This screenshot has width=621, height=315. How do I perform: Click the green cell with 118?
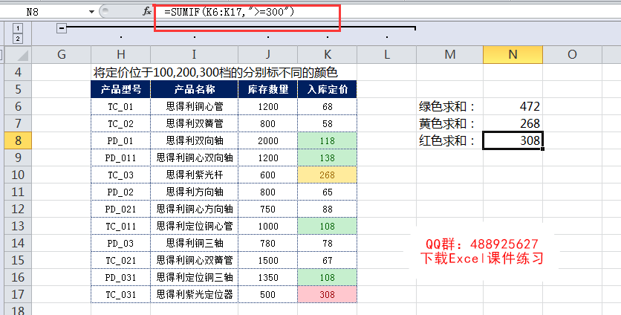pos(327,140)
